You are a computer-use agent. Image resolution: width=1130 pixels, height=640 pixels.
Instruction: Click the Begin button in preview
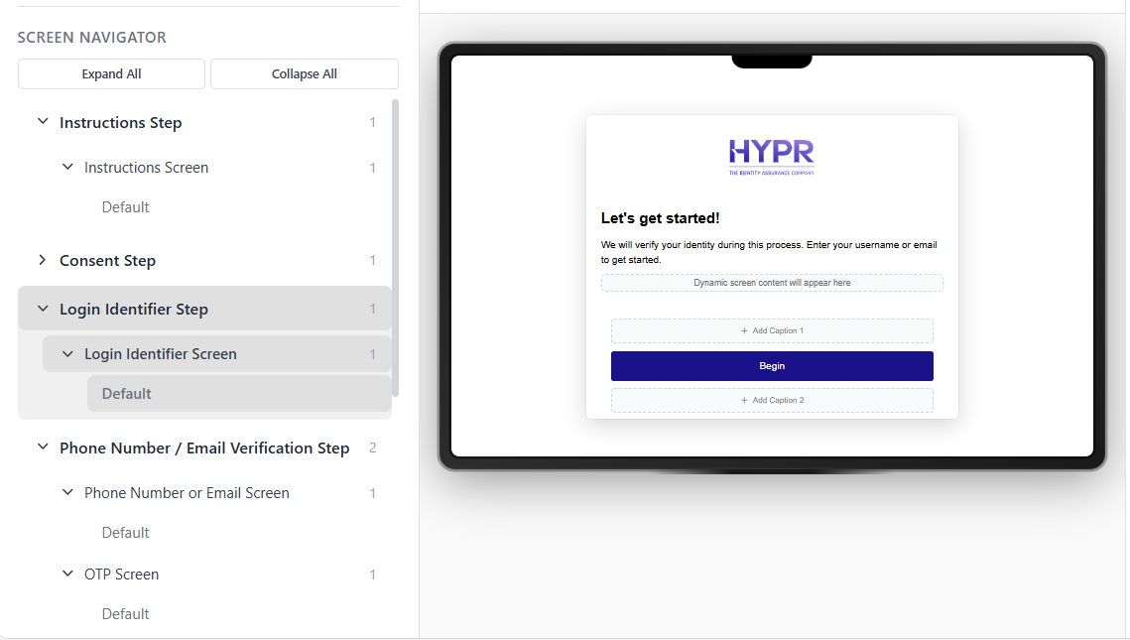coord(772,366)
